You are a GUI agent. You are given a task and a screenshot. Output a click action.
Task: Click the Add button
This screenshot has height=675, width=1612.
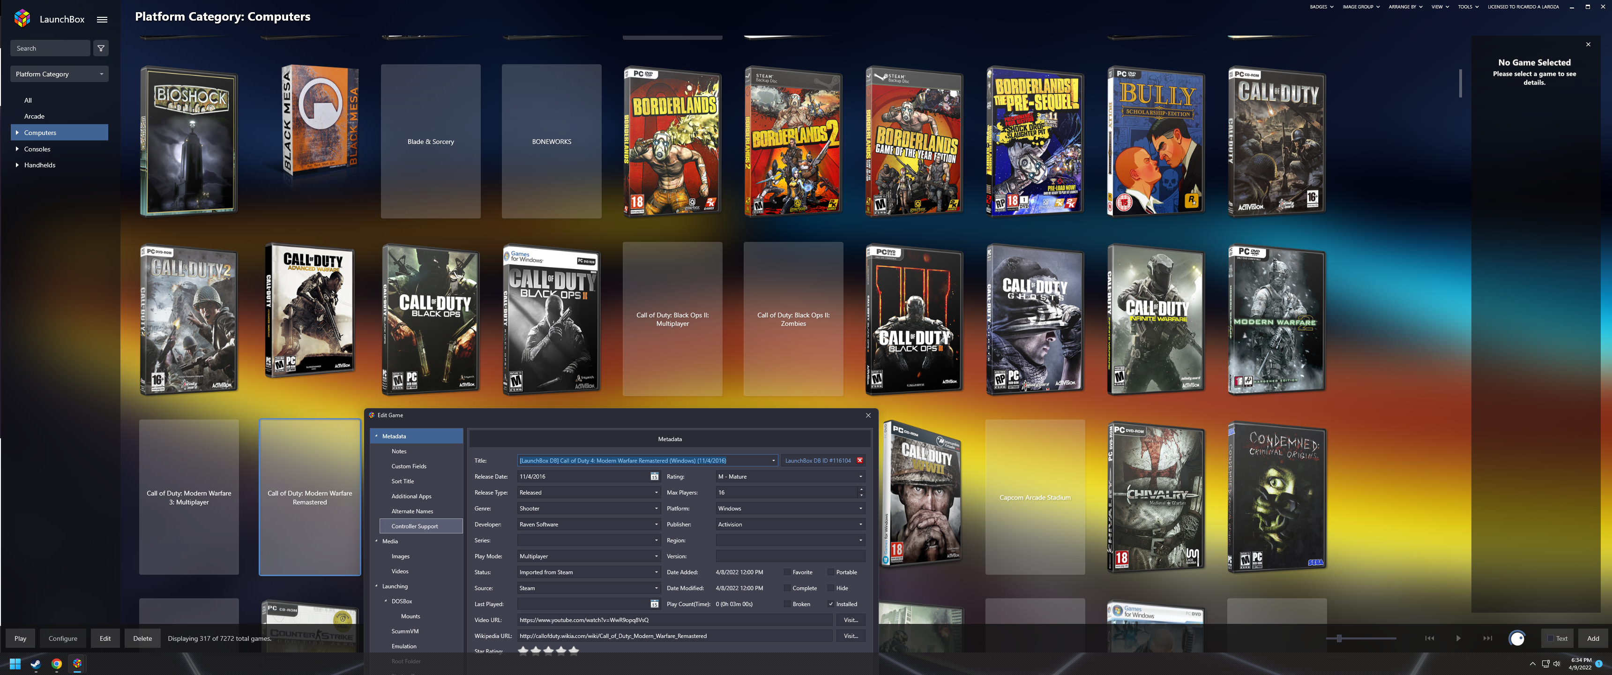pos(1593,639)
